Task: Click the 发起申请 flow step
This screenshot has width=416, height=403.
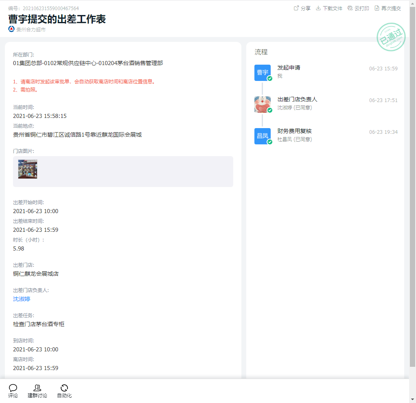Action: 289,68
